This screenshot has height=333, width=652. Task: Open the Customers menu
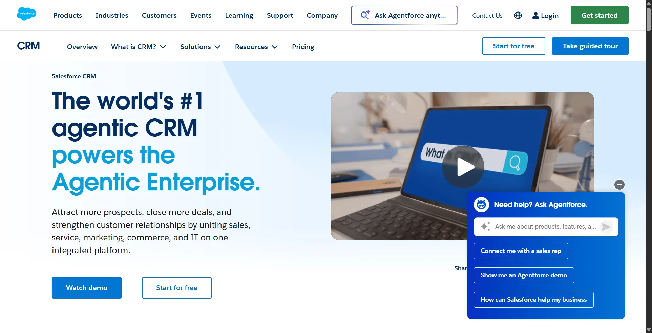click(159, 15)
